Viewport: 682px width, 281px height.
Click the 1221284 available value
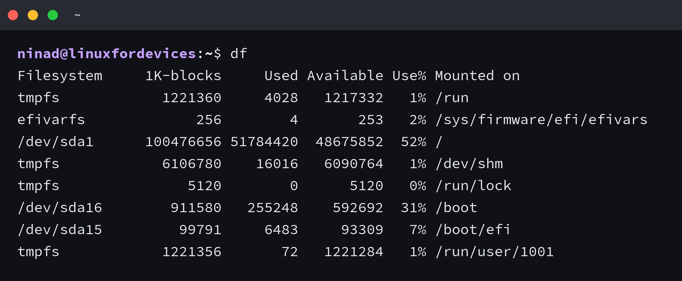click(x=354, y=252)
